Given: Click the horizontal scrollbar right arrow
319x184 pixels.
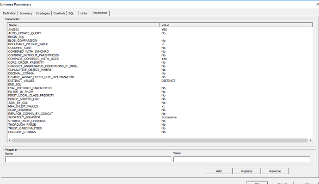Looking at the screenshot, I should click(x=310, y=141).
